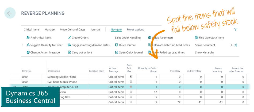The image size is (254, 112).
Task: Open the Critical Items menu
Action: pos(32,30)
